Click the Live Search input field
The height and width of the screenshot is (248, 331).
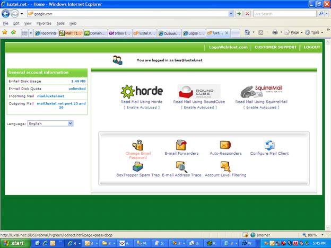(x=285, y=14)
